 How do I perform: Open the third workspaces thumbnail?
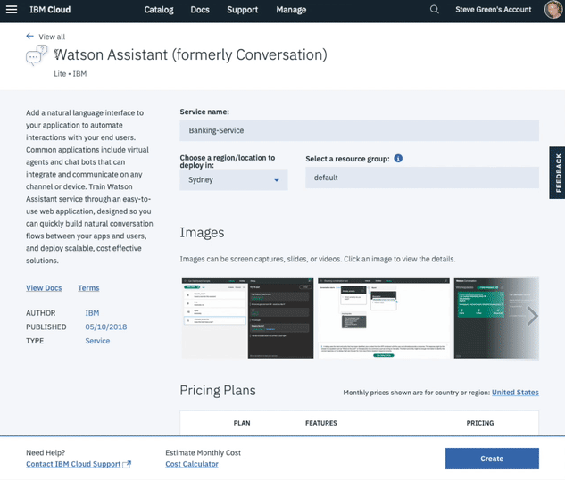(496, 318)
